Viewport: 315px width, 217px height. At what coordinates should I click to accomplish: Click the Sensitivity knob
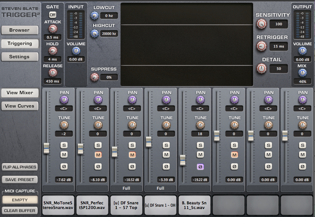[262, 24]
